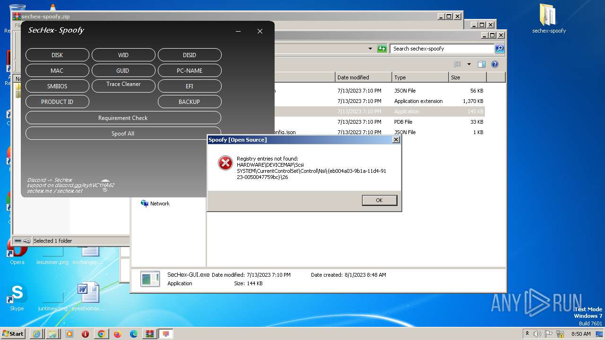Image resolution: width=605 pixels, height=340 pixels.
Task: Click OK in the Spoofy error dialog
Action: (379, 200)
